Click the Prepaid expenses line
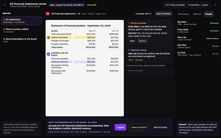This screenshot has height=138, width=221. [x=85, y=44]
